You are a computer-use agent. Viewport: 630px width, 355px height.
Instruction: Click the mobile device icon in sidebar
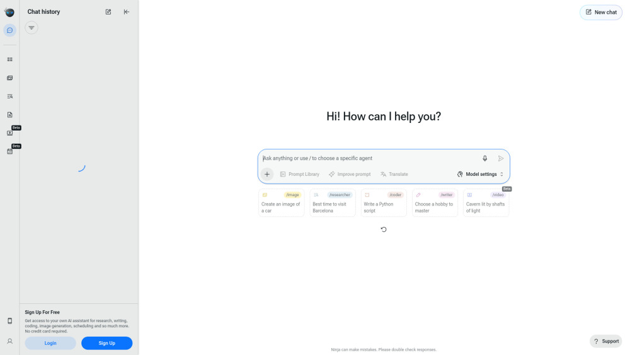9,321
